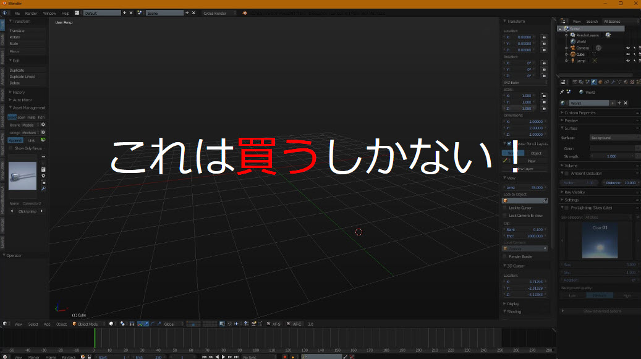Viewport: 641px width, 359px height.
Task: Open the XYZ Euler rotation mode dropdown
Action: [x=525, y=83]
